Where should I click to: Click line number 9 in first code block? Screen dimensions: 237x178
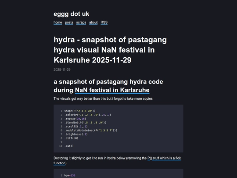(x=61, y=142)
